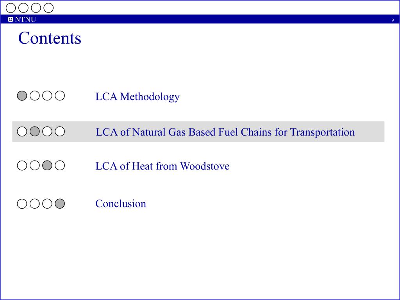The width and height of the screenshot is (400, 300).
Task: Click last empty circle in LCA Methodology row
Action: pos(60,96)
